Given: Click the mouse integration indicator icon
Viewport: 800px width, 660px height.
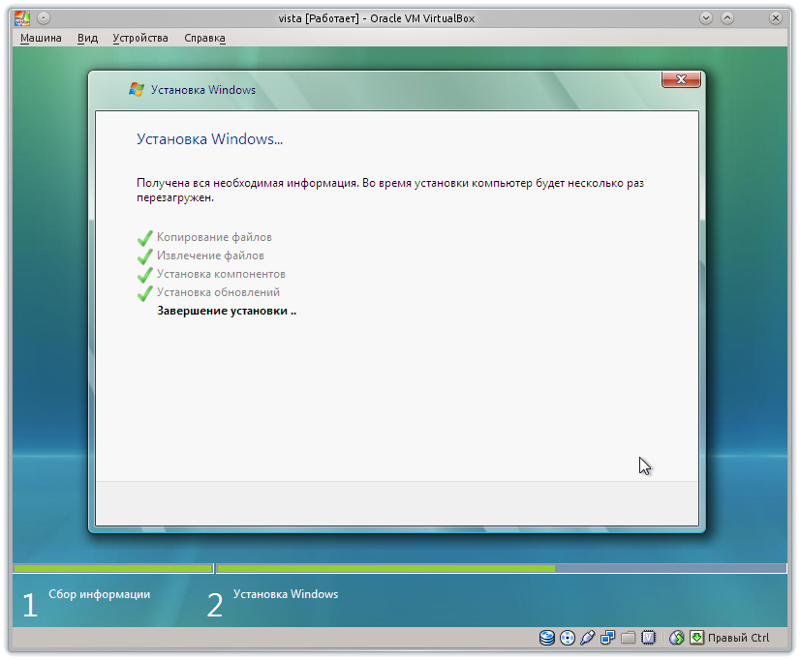Looking at the screenshot, I should 697,638.
